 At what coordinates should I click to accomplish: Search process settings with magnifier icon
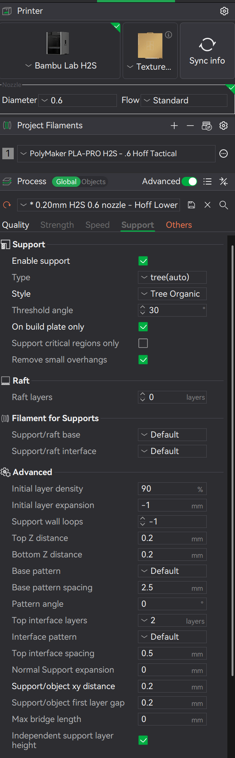click(x=224, y=205)
